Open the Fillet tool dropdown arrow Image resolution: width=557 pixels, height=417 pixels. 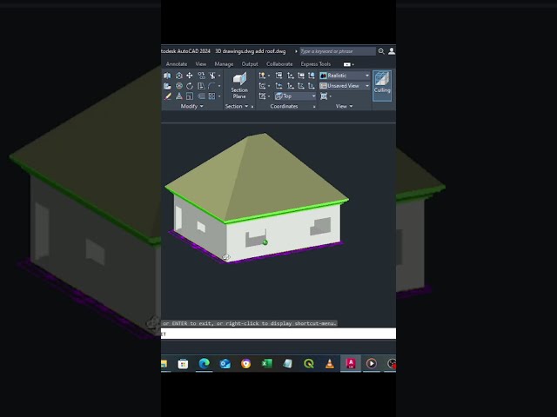point(219,86)
